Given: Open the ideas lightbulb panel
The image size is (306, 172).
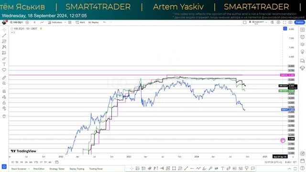Looking at the screenshot, I should [302, 52].
